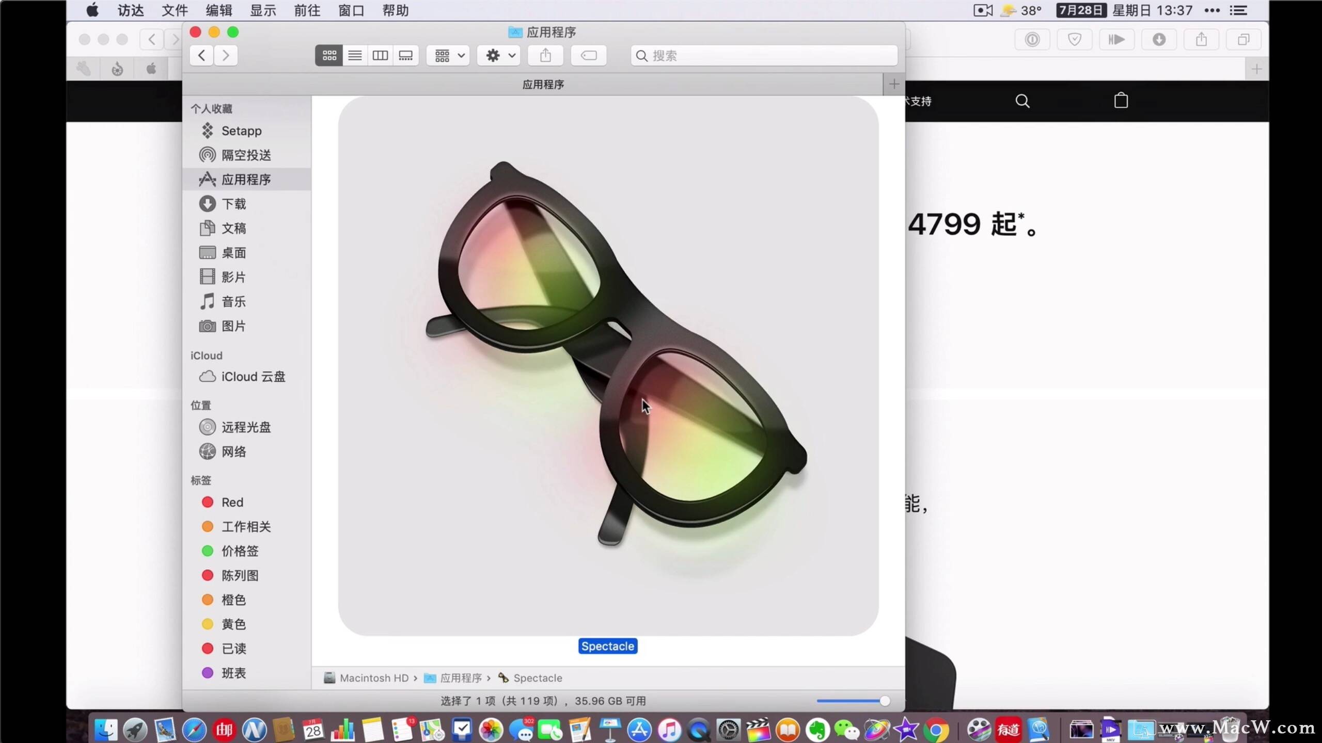
Task: Open Setapp in the sidebar
Action: (x=247, y=131)
